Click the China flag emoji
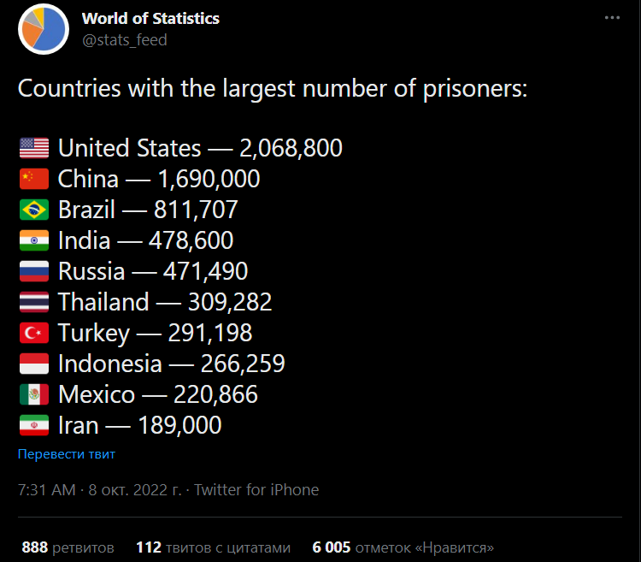 pyautogui.click(x=34, y=180)
